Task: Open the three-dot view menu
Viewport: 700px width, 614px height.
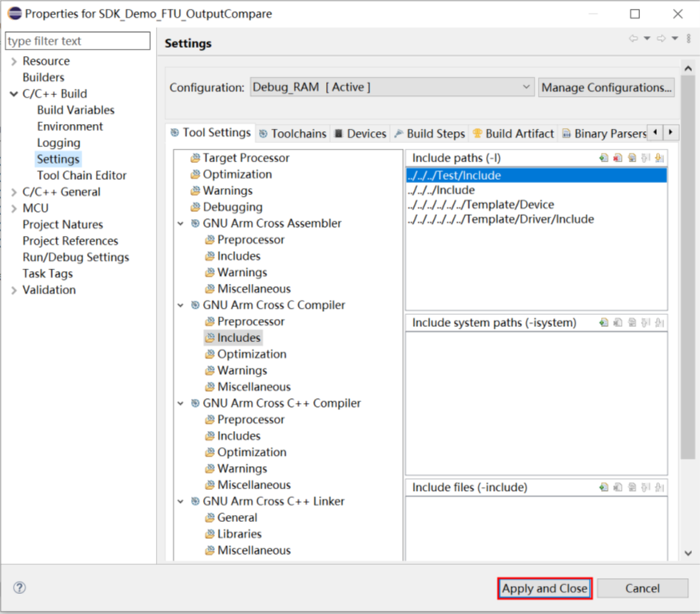Action: click(x=688, y=38)
